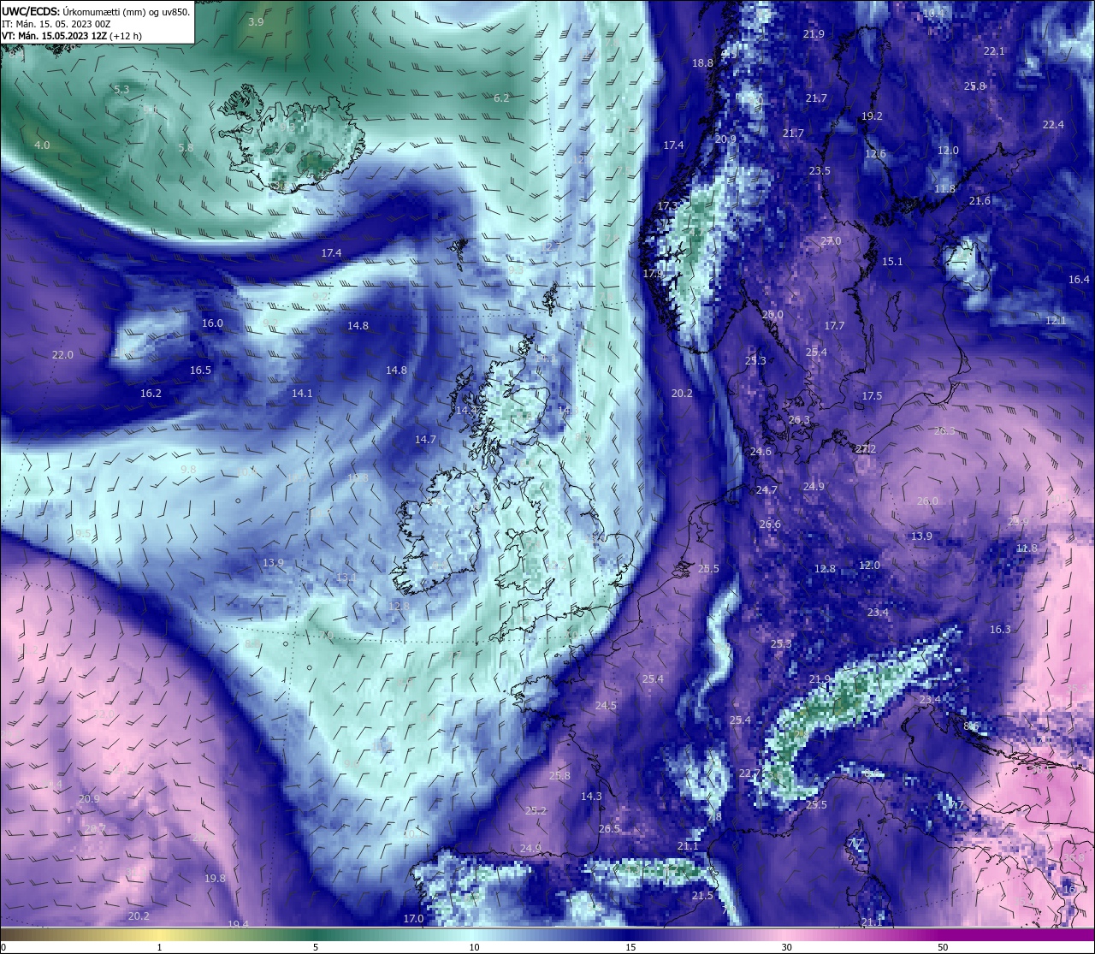Click the '17.5' value on the map
1095x954 pixels.
point(872,396)
